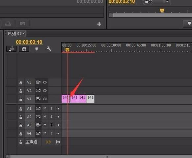Add a marker using the timeline marker icon
Viewport: 192px width, 158px height.
click(37, 49)
